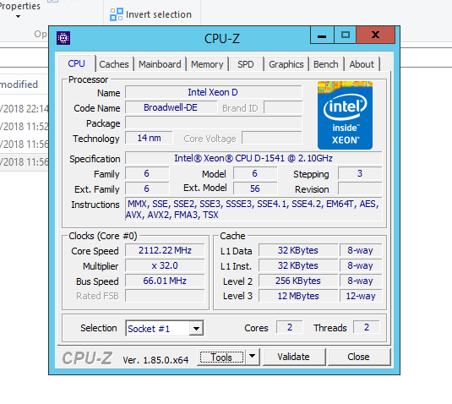The height and width of the screenshot is (404, 452).
Task: Click the Tools button
Action: [221, 357]
